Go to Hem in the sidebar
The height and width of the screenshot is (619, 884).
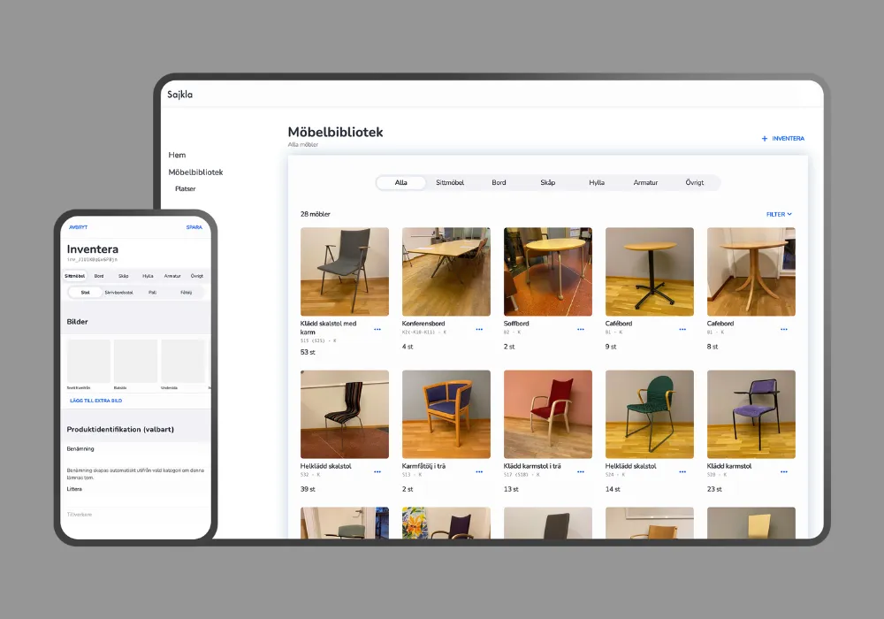177,155
